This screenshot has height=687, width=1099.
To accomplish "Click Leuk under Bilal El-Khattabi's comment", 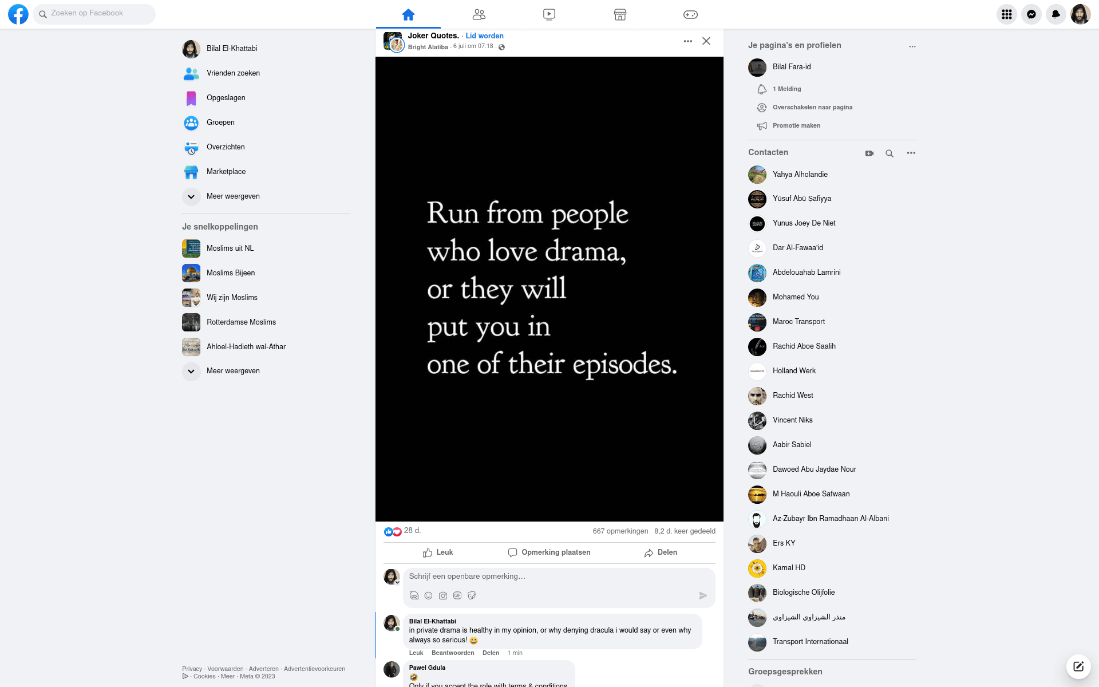I will [416, 653].
